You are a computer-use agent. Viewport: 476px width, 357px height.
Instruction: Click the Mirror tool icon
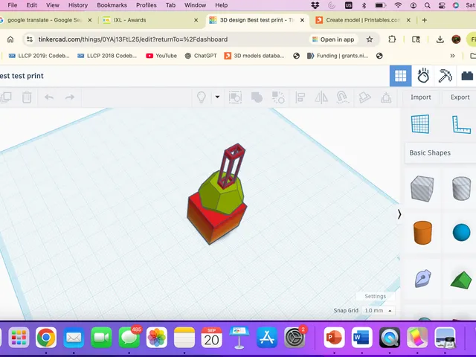coord(321,97)
